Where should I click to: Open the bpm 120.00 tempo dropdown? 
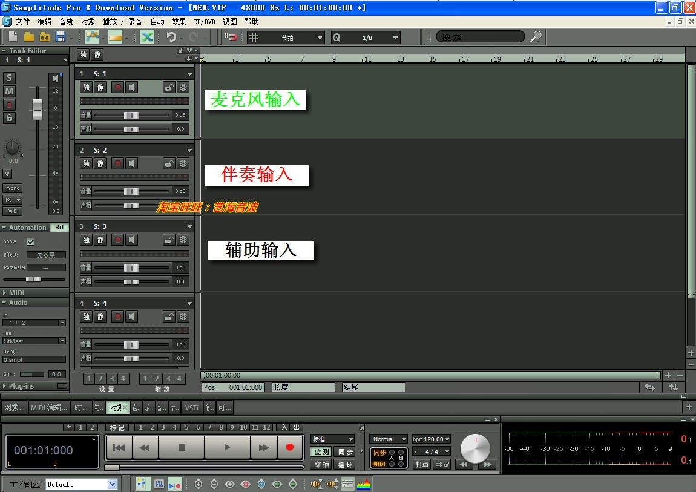[x=431, y=439]
